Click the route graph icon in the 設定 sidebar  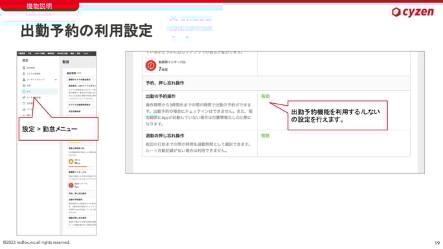tap(24, 97)
